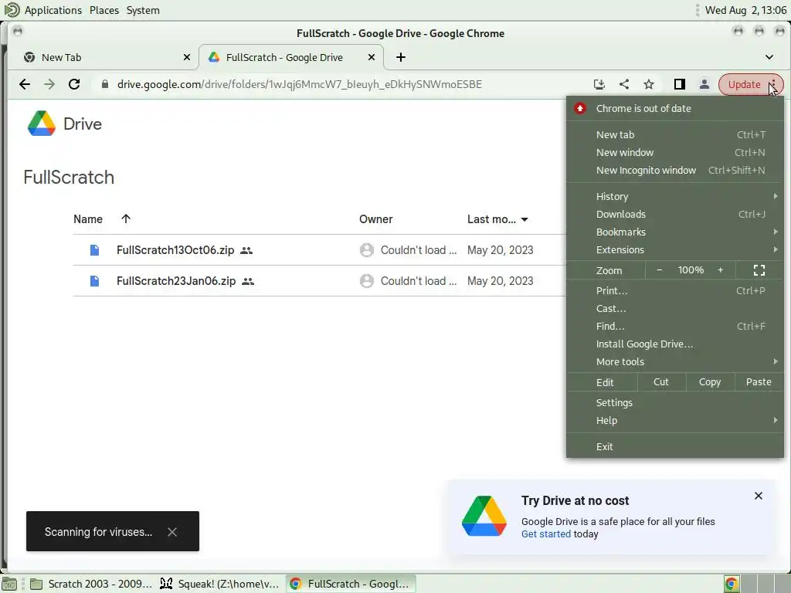The height and width of the screenshot is (593, 791).
Task: Click the Chrome tray icon in bottom panel
Action: coord(732,584)
